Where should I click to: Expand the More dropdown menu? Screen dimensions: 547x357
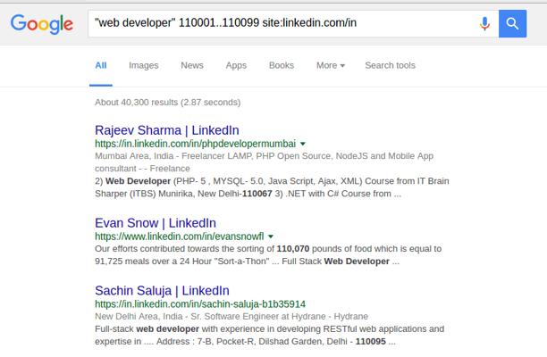331,65
